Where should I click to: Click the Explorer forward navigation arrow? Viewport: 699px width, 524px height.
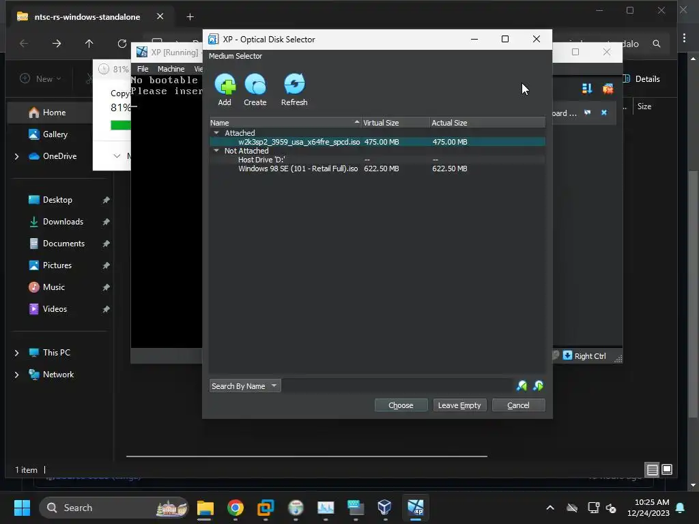(57, 44)
